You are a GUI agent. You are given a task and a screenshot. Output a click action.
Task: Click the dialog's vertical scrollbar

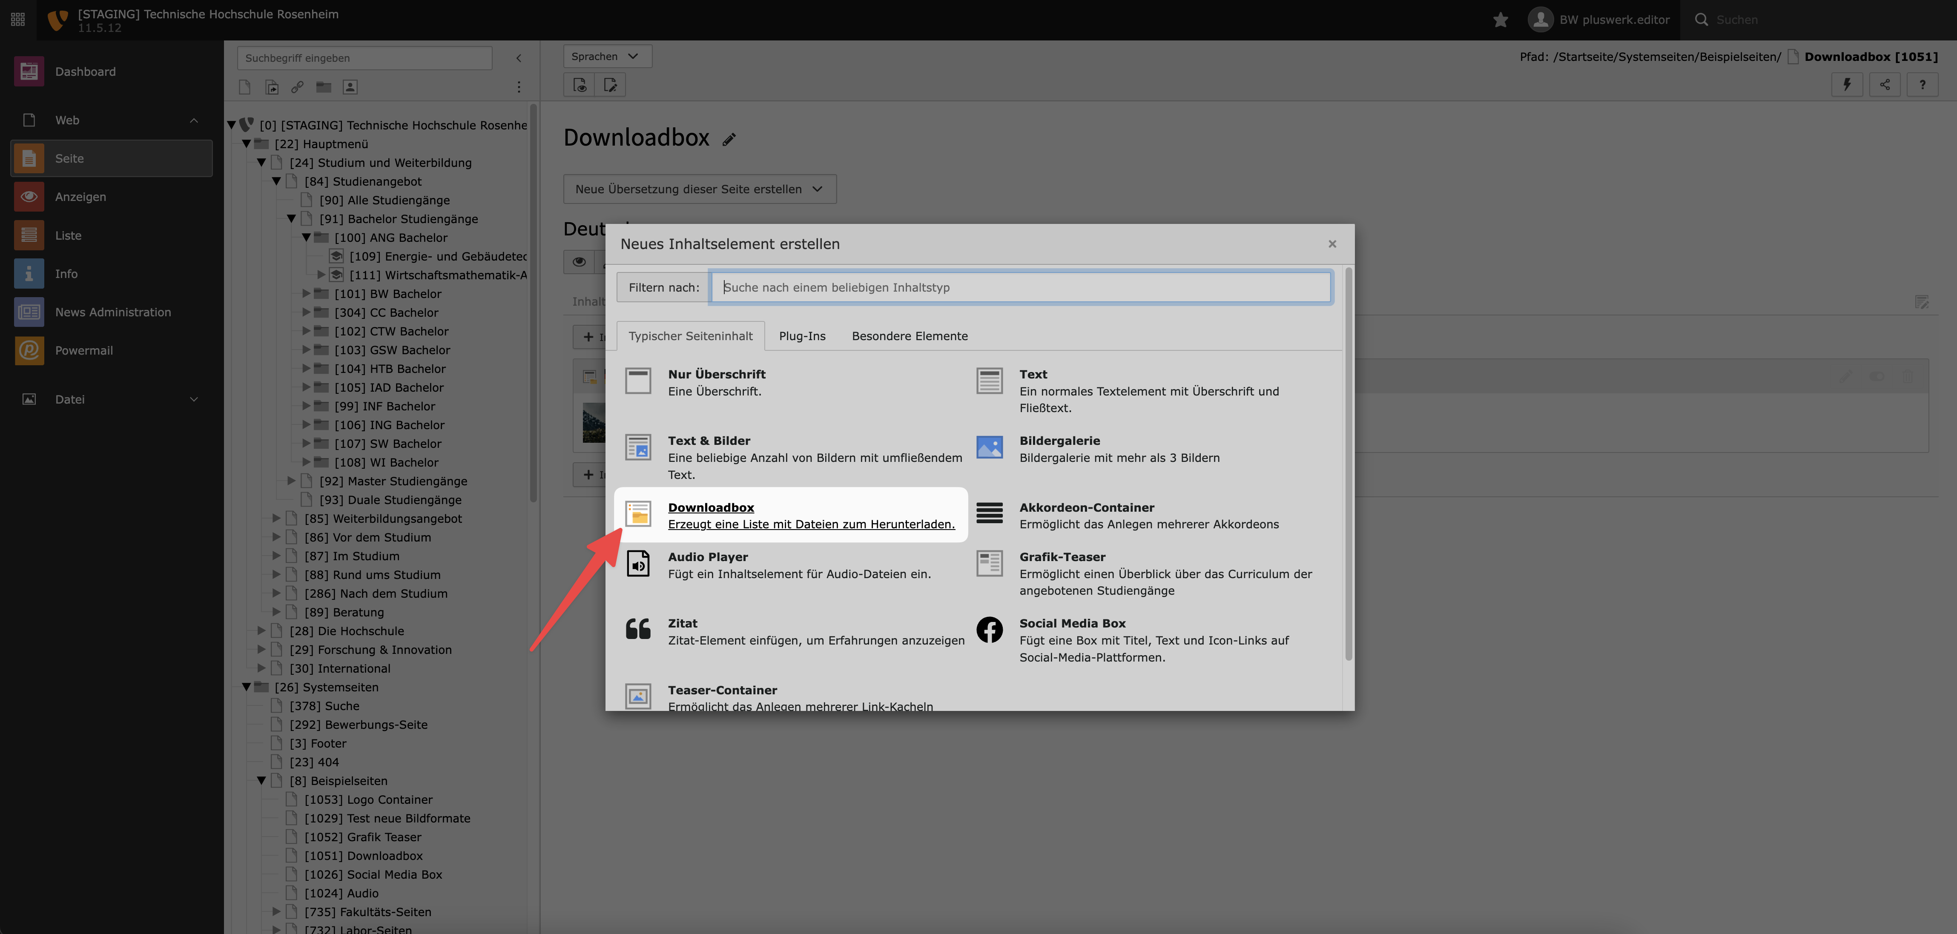tap(1349, 463)
